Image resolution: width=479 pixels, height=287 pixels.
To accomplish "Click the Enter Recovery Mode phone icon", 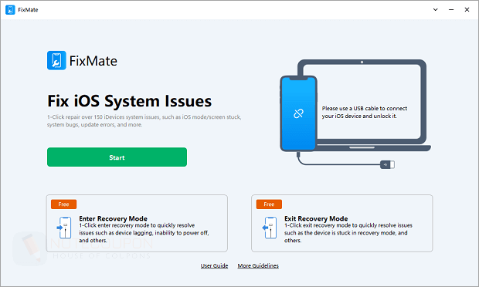I will pyautogui.click(x=64, y=228).
